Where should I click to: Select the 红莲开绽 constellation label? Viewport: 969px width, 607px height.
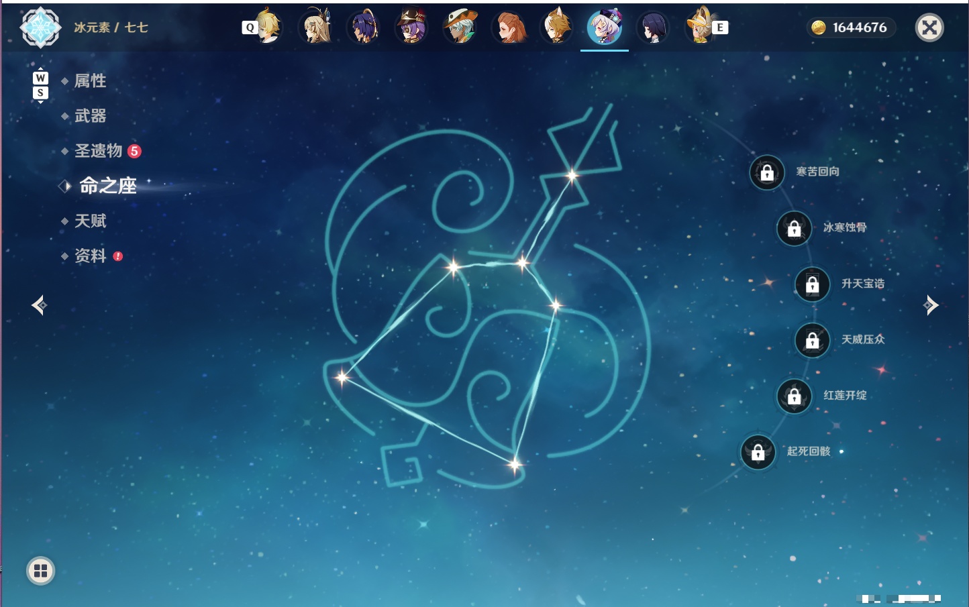point(845,396)
